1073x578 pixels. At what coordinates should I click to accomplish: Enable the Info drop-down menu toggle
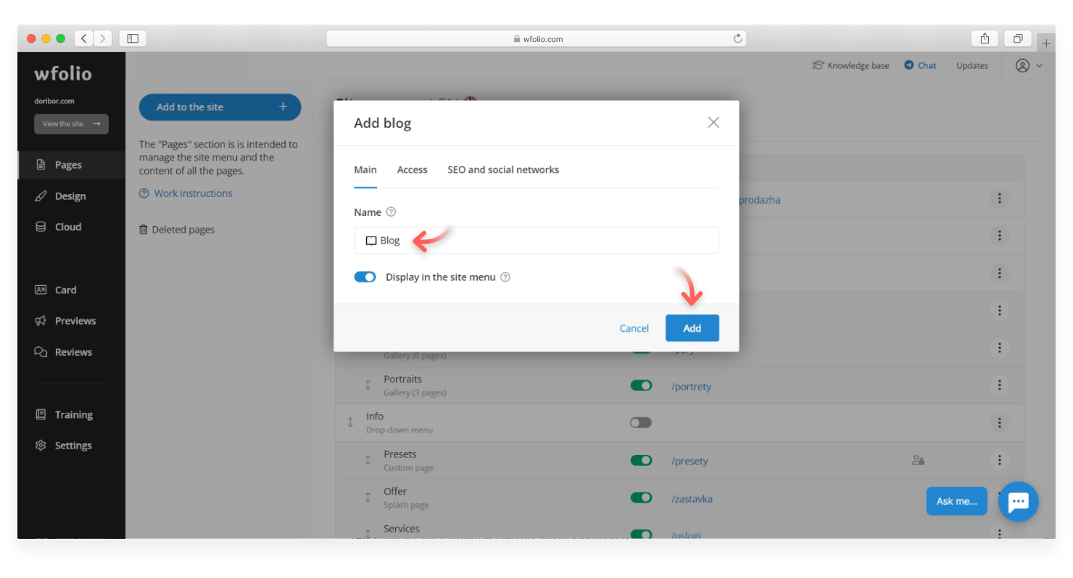click(x=641, y=422)
